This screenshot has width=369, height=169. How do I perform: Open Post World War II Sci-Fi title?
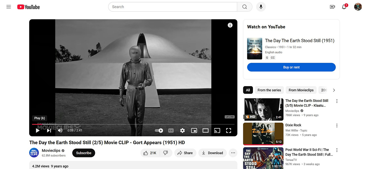309,152
